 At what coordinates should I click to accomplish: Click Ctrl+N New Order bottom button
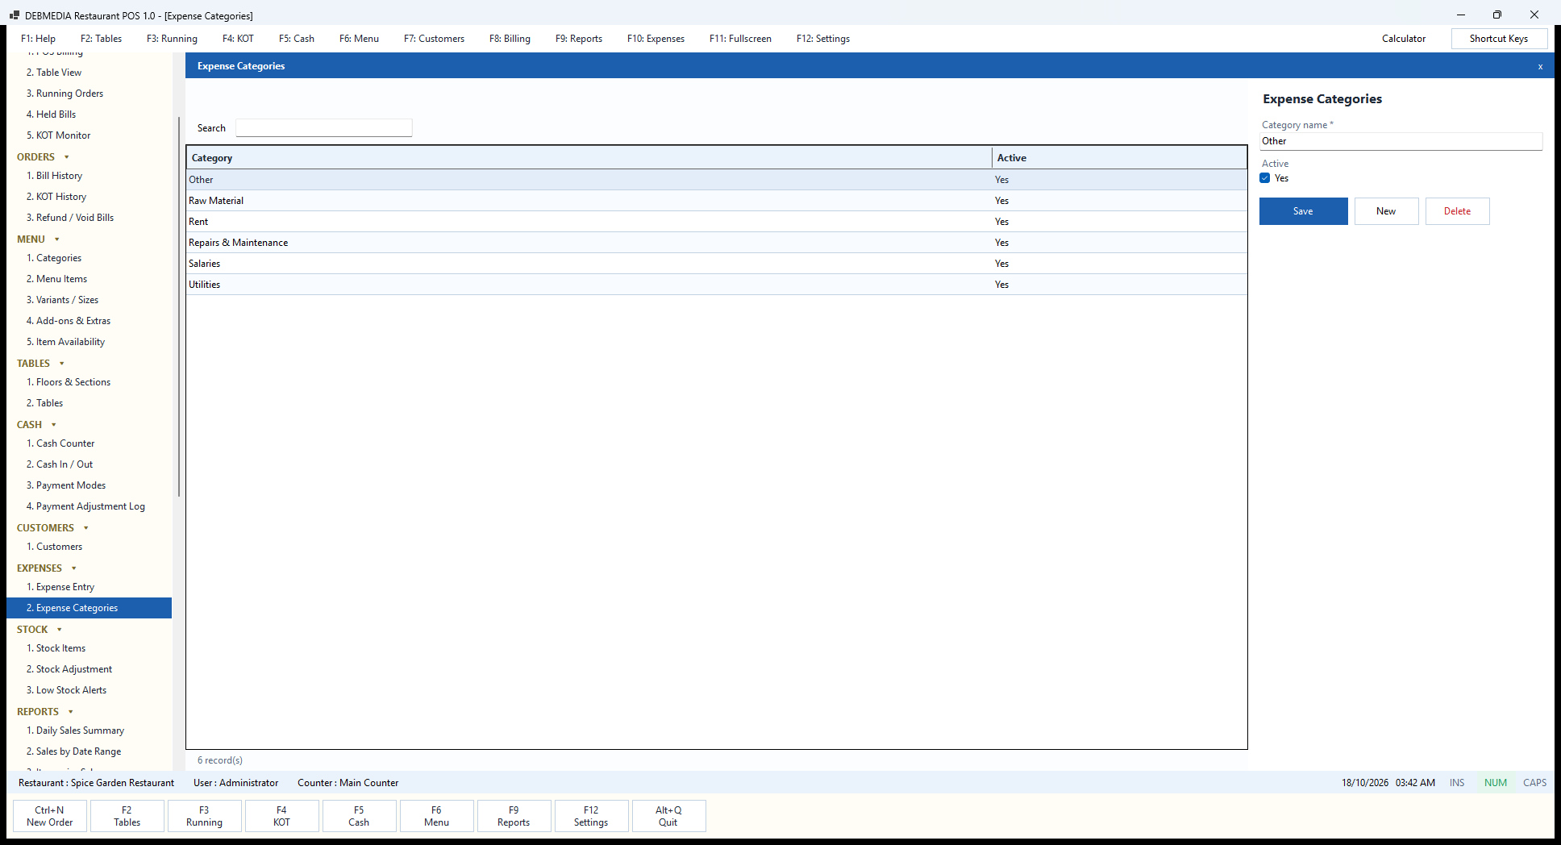[x=50, y=816]
